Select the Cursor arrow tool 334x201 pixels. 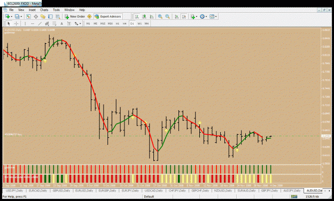tap(9, 24)
